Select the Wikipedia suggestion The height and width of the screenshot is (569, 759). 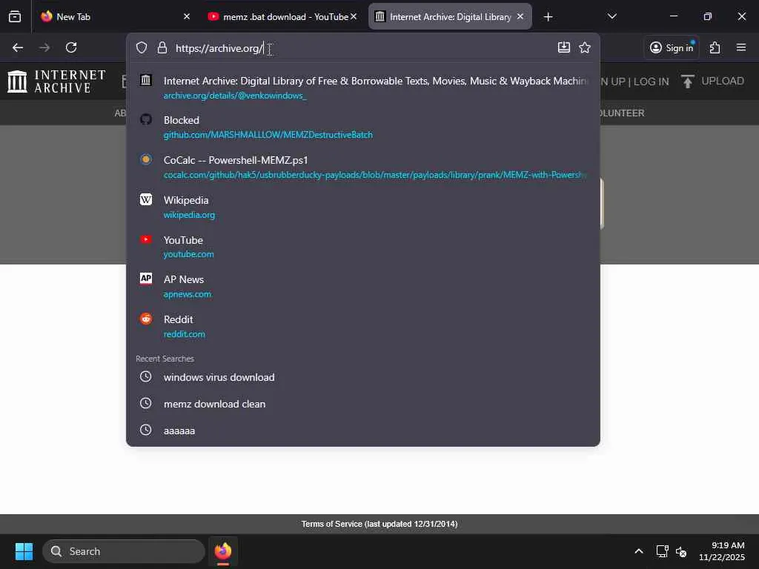pyautogui.click(x=363, y=207)
